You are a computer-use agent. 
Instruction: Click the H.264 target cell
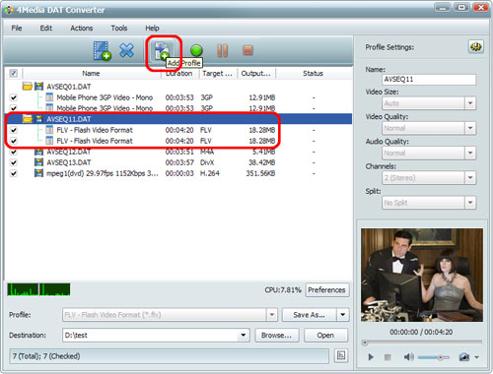[210, 173]
